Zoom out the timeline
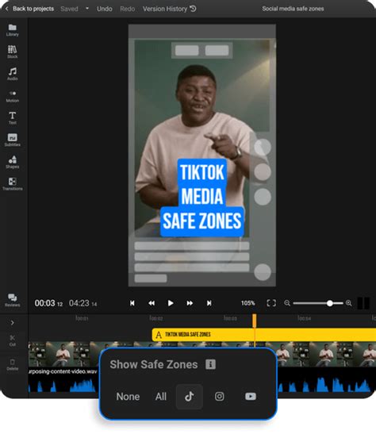The height and width of the screenshot is (434, 376). click(287, 303)
